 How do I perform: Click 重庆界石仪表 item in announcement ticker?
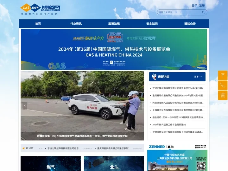114,149
